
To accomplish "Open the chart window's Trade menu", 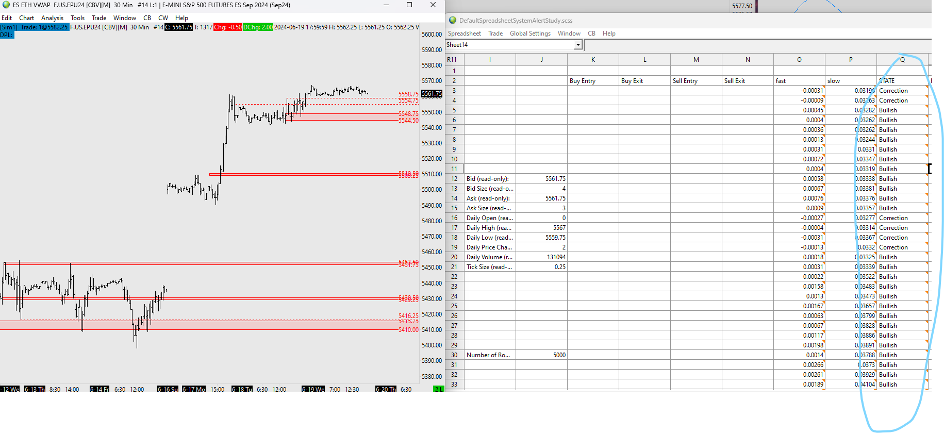I will [99, 18].
